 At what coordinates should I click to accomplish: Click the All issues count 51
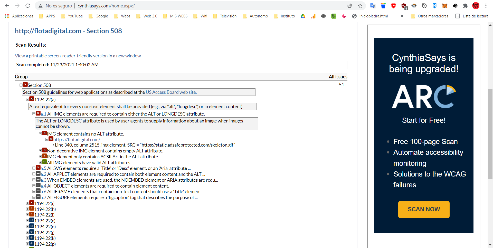click(341, 85)
